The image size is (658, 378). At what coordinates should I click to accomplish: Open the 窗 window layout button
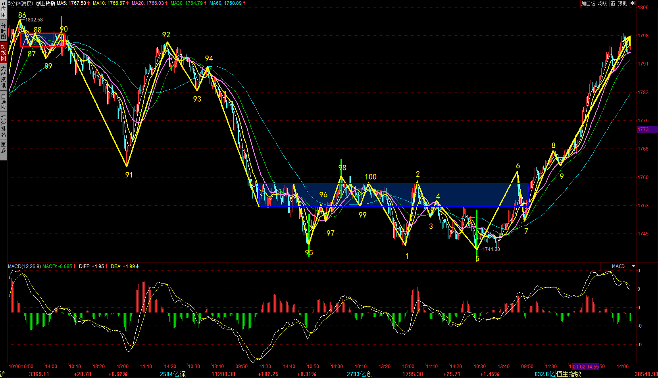(613, 3)
